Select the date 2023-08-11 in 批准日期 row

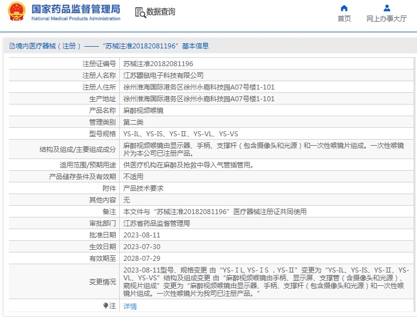coord(142,235)
